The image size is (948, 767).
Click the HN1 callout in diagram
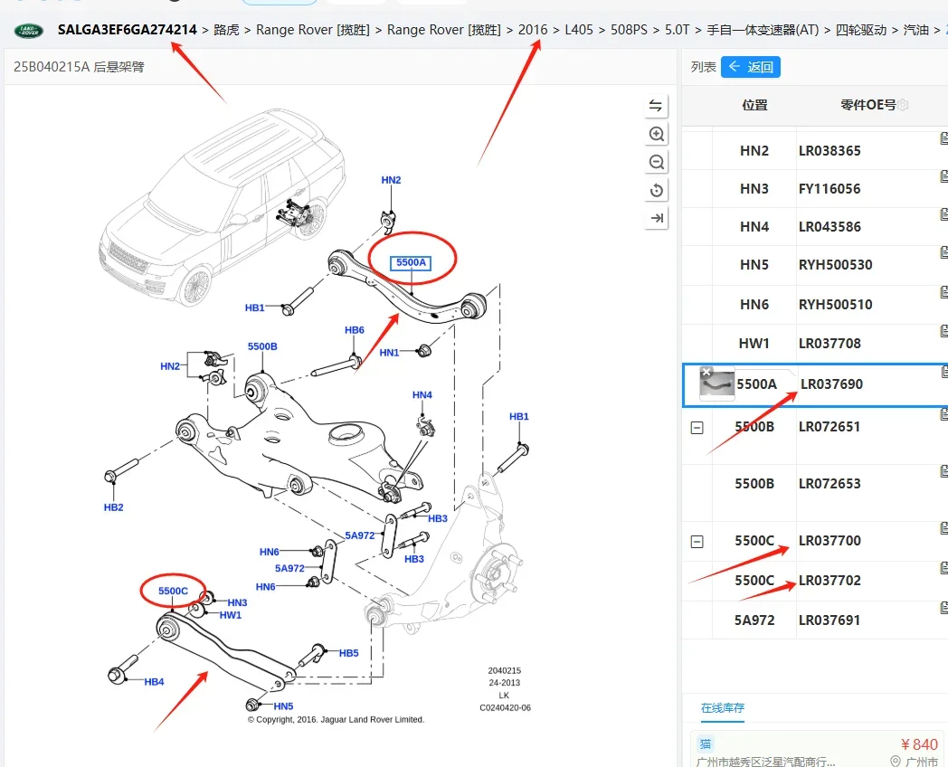click(x=389, y=353)
